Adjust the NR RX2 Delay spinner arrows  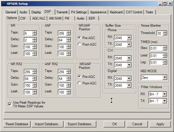35,78
